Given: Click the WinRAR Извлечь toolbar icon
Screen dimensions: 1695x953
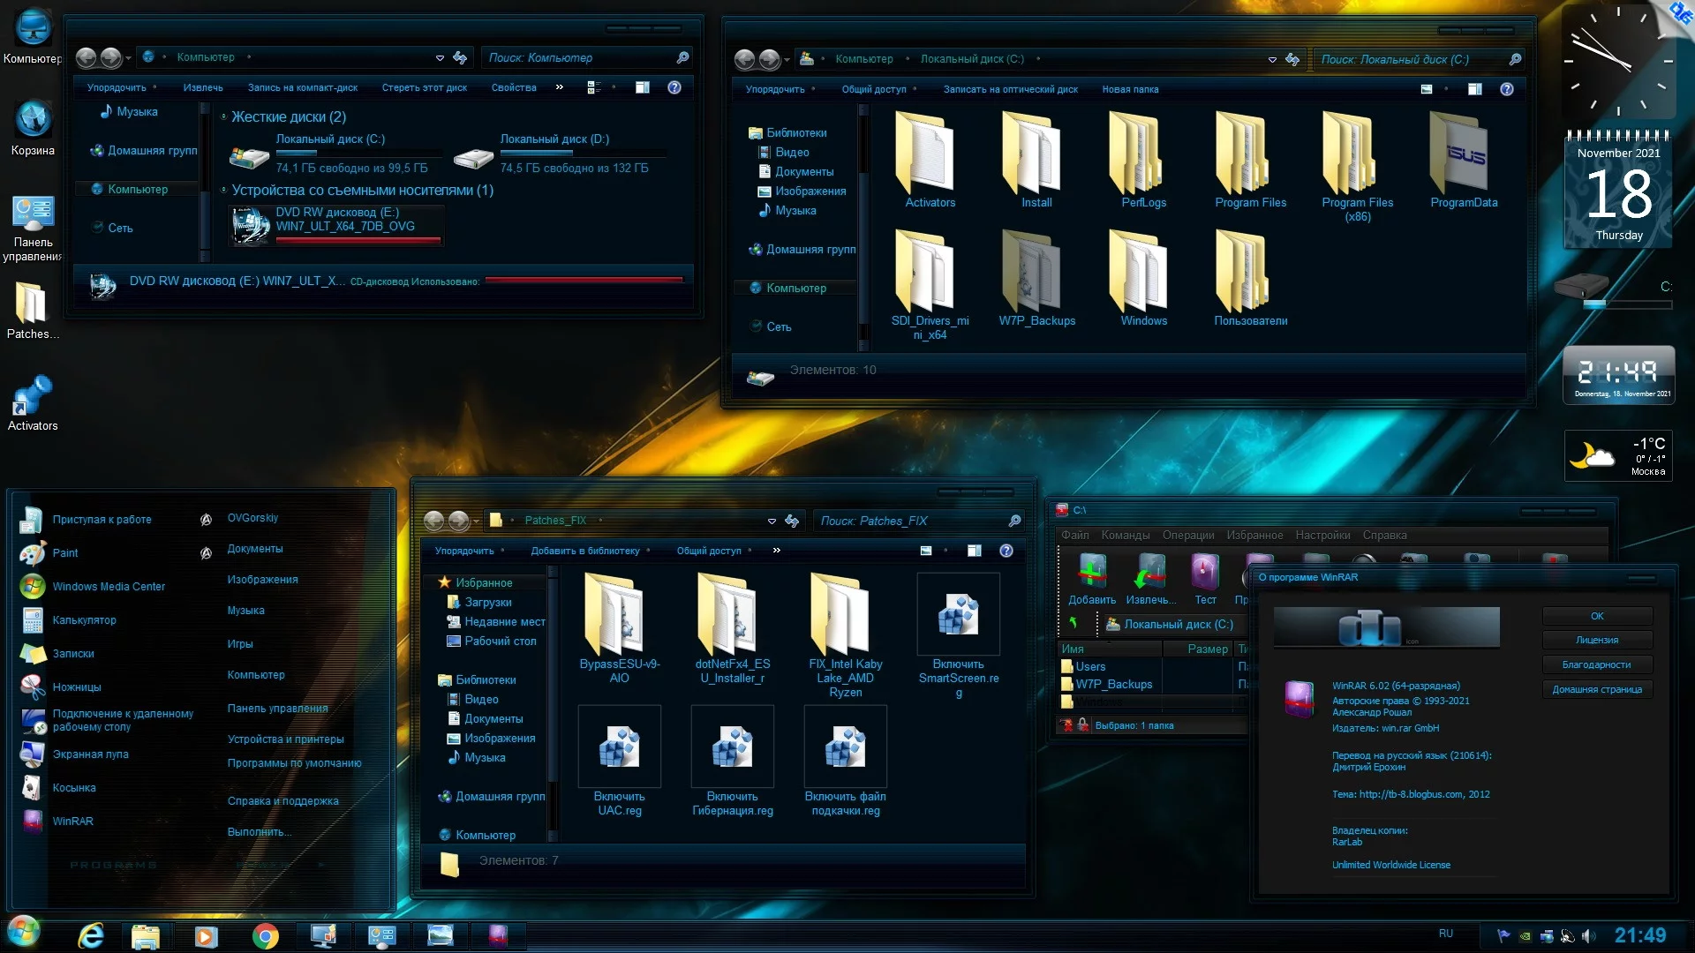Looking at the screenshot, I should tap(1150, 572).
